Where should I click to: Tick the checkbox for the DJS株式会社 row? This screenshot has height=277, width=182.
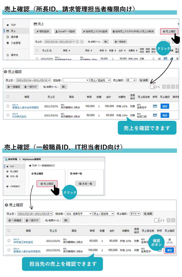(8, 115)
